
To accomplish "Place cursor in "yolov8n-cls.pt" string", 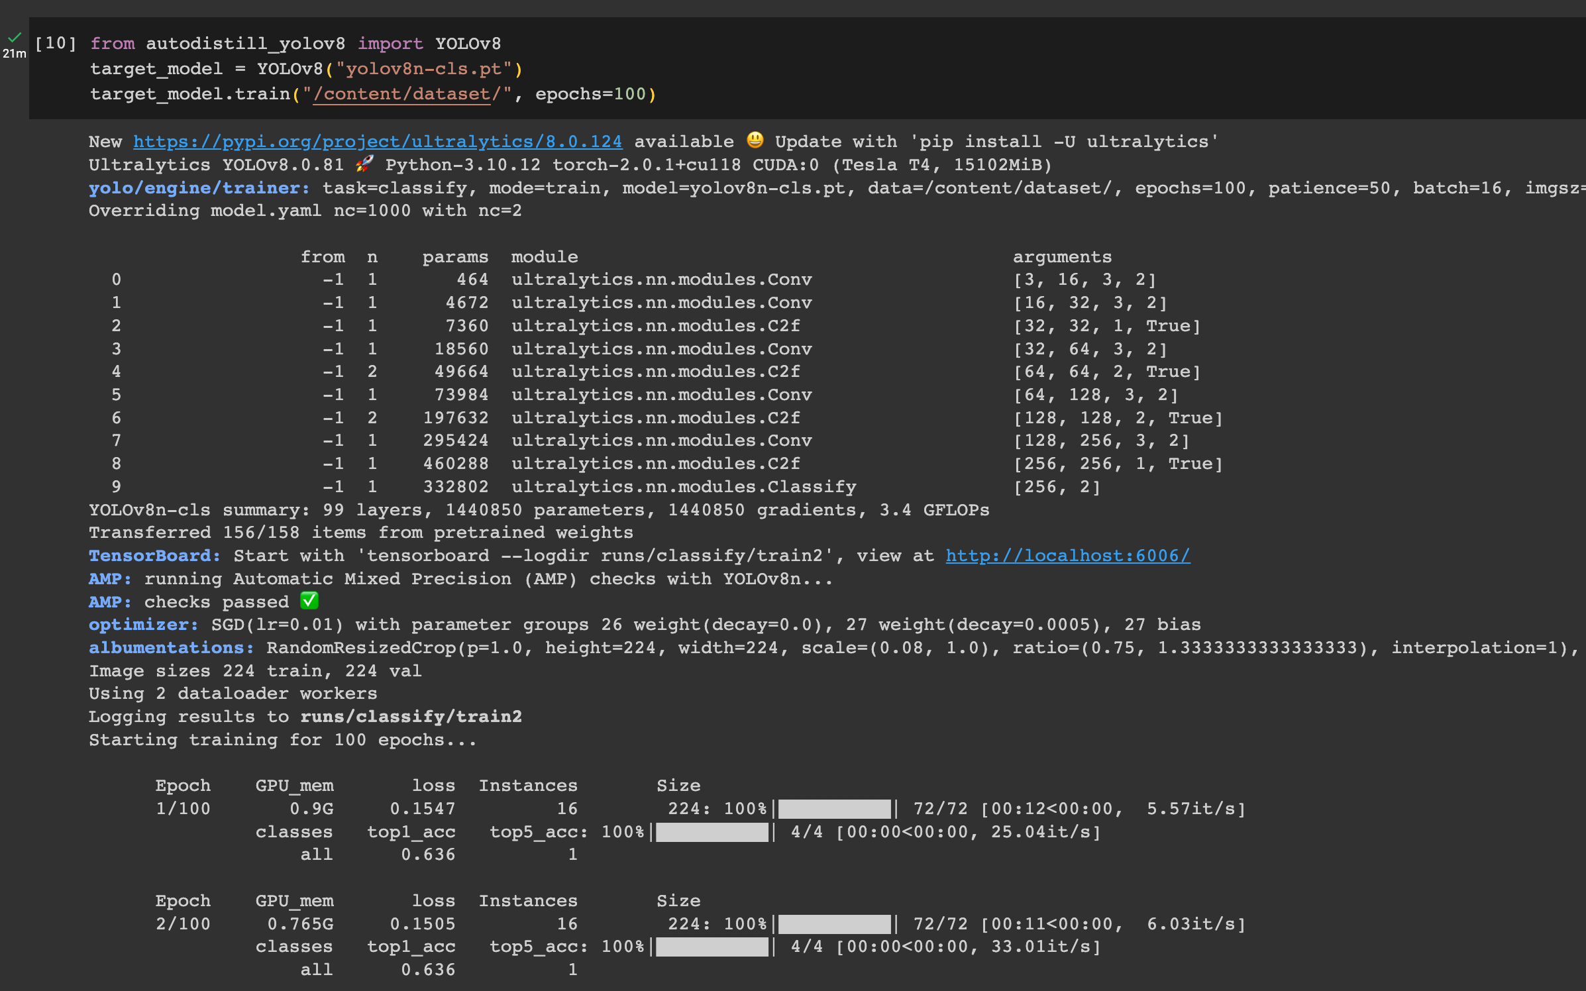I will (423, 69).
